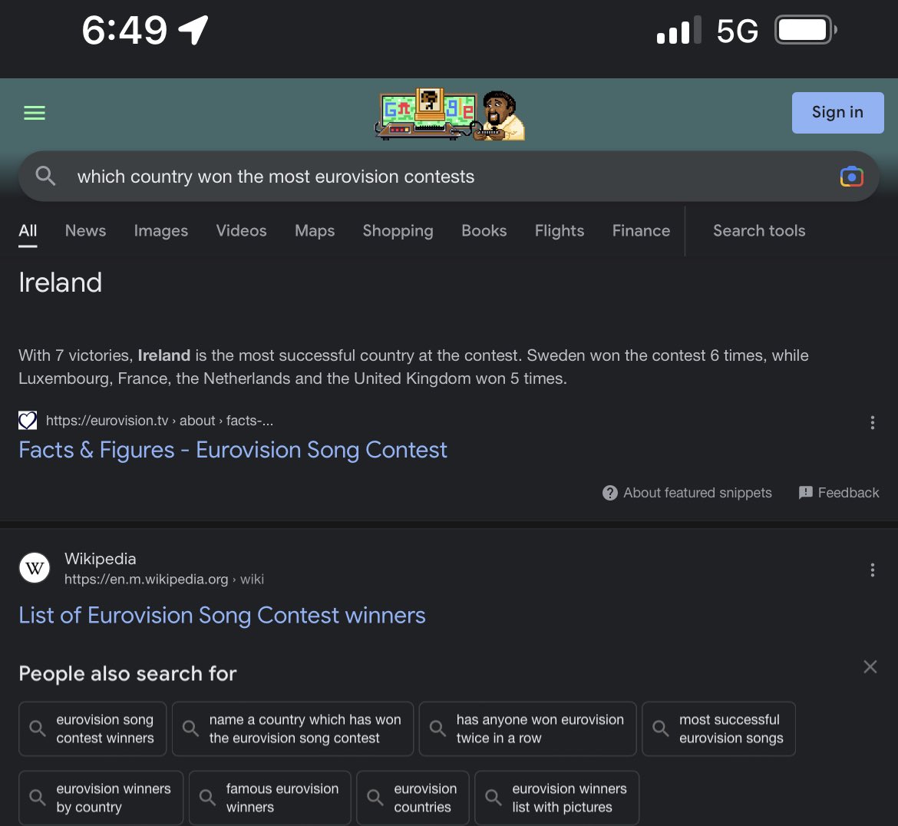
Task: Tap the cellular signal bars icon
Action: [x=678, y=30]
